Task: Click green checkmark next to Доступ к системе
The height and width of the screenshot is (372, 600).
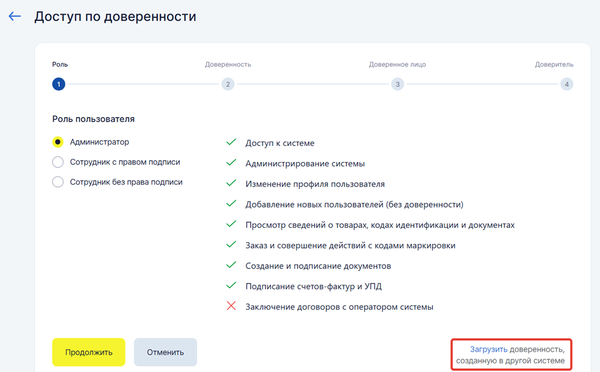Action: 232,143
